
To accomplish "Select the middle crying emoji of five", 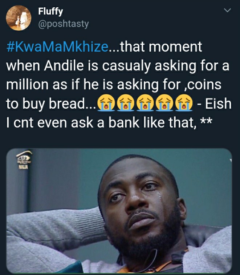I will point(145,103).
